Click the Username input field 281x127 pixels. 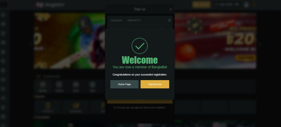point(140,20)
